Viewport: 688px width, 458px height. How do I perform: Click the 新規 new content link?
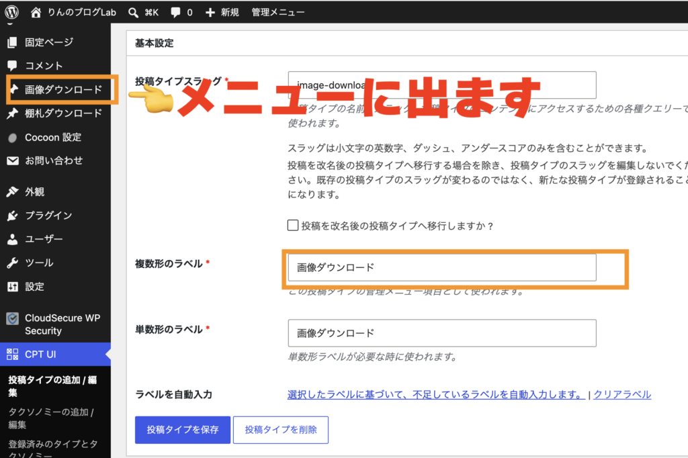tap(230, 12)
